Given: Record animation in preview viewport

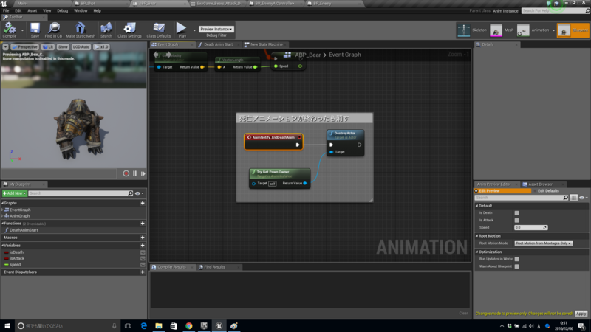Looking at the screenshot, I should tap(126, 173).
